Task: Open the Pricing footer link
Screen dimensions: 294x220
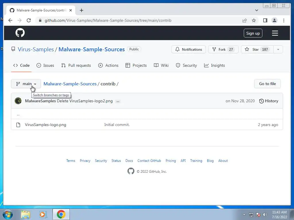Action: 171,161
